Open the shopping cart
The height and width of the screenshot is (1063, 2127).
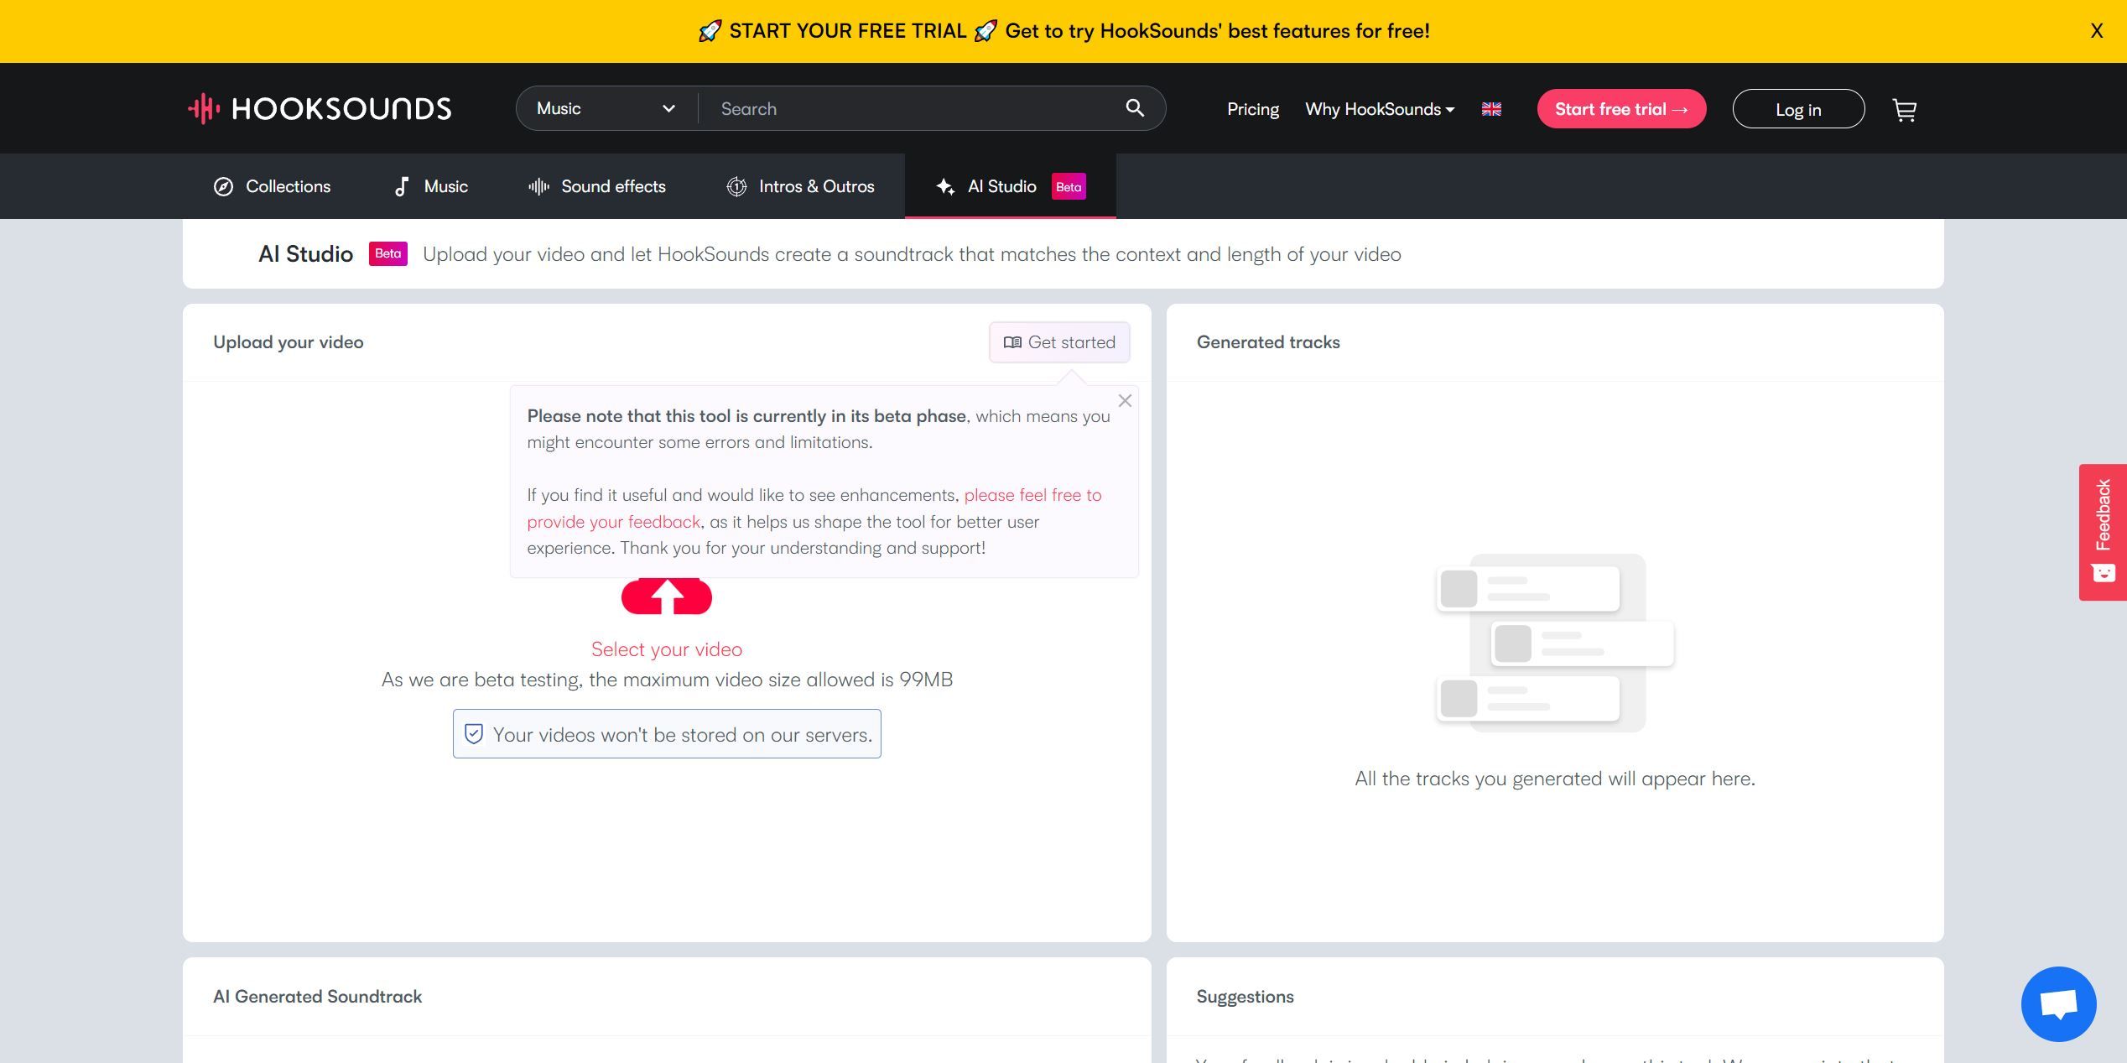tap(1904, 108)
